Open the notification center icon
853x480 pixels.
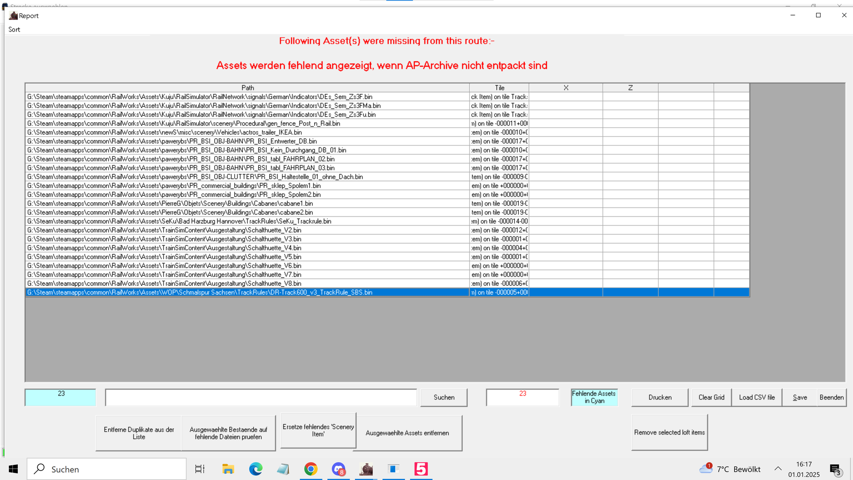pos(835,469)
